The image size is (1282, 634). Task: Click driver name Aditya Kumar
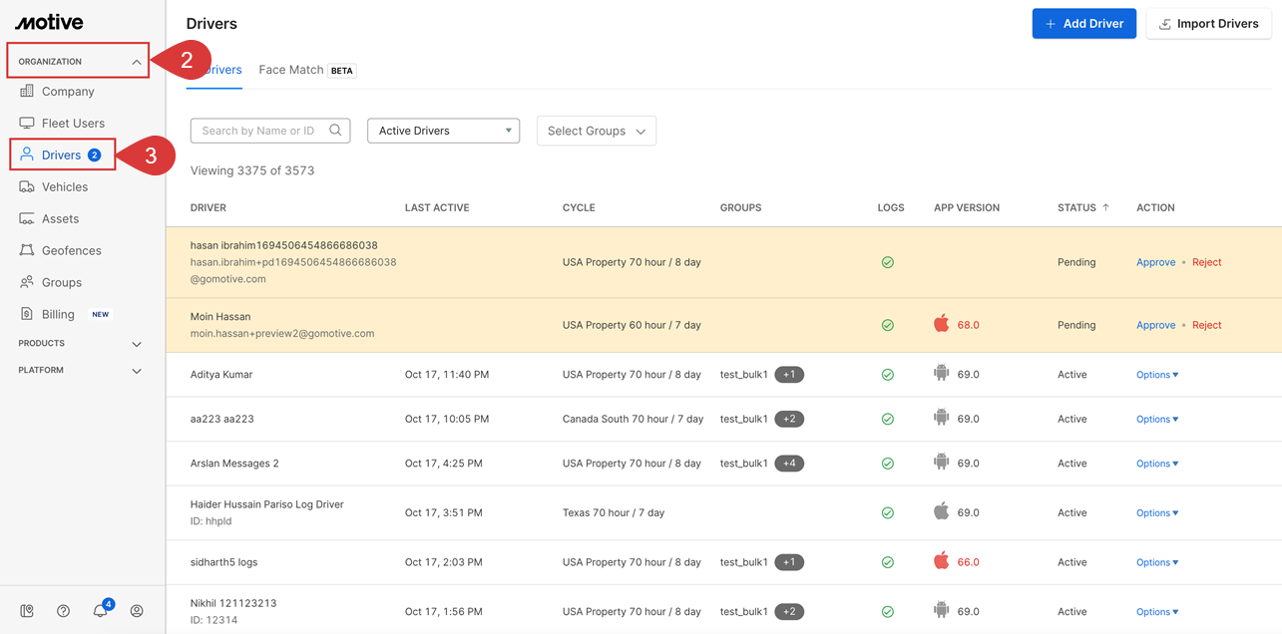[x=221, y=375]
